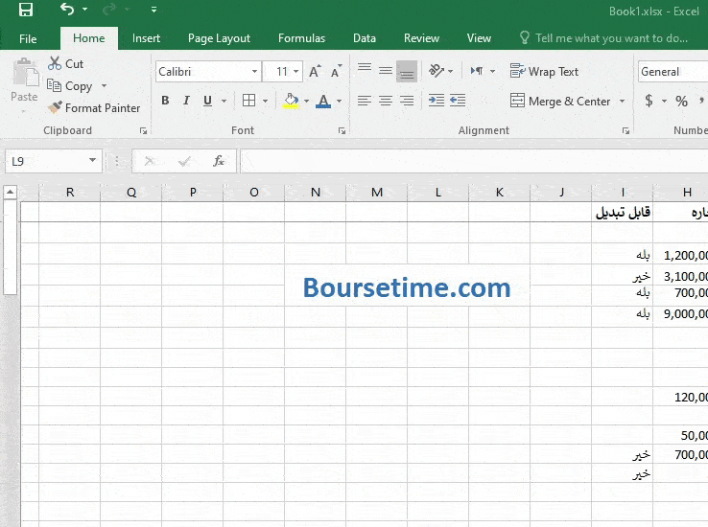The width and height of the screenshot is (708, 527).
Task: Apply the yellow Fill Color bucket
Action: pyautogui.click(x=292, y=101)
